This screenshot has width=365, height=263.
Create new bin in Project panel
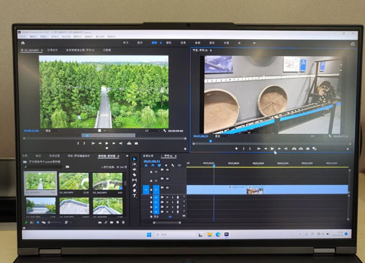[111, 222]
